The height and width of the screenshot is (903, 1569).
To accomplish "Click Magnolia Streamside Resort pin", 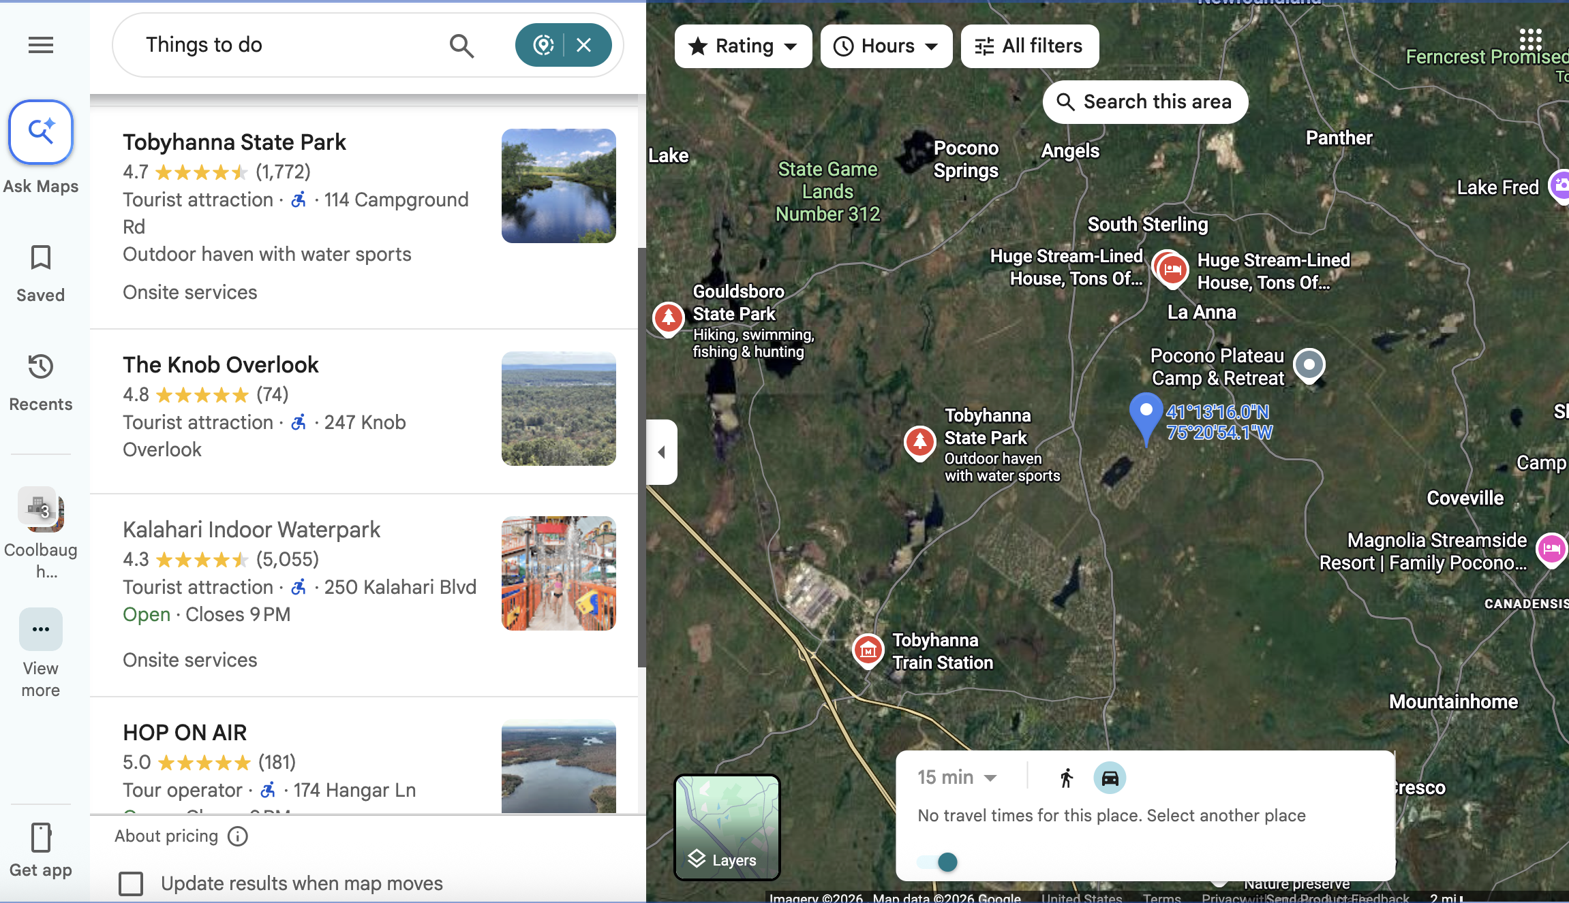I will pyautogui.click(x=1552, y=549).
